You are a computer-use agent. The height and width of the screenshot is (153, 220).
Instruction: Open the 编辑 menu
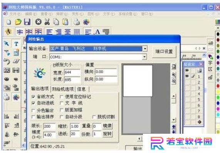click(31, 14)
